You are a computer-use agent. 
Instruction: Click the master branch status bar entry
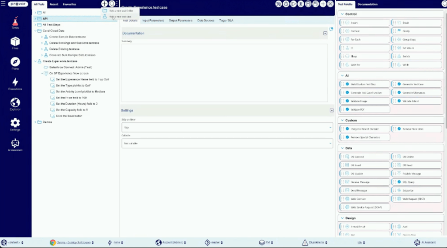(x=213, y=242)
